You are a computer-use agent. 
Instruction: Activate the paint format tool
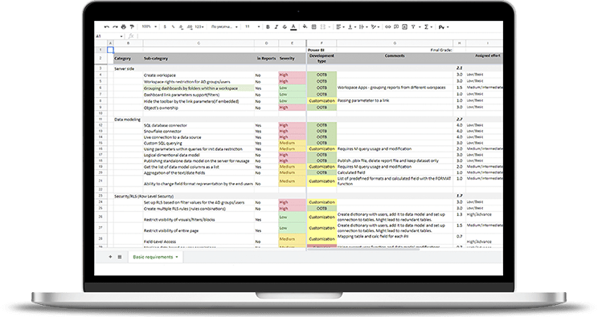pyautogui.click(x=132, y=26)
